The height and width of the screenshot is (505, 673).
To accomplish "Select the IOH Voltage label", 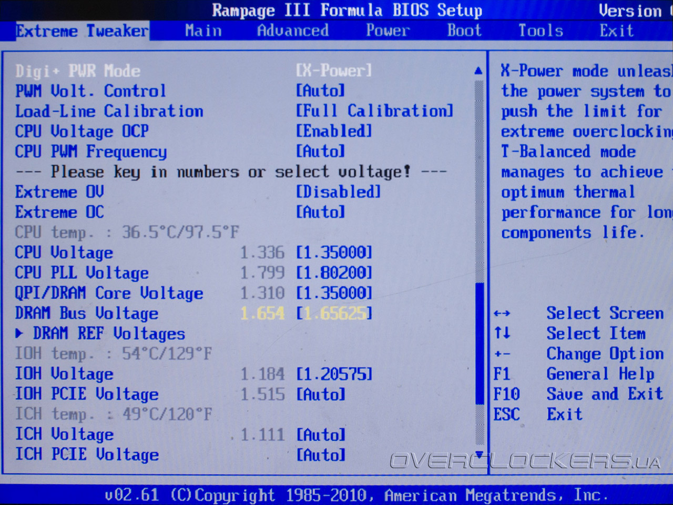I will coord(64,374).
